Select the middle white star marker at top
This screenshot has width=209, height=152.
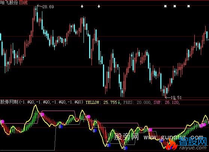click(175, 6)
